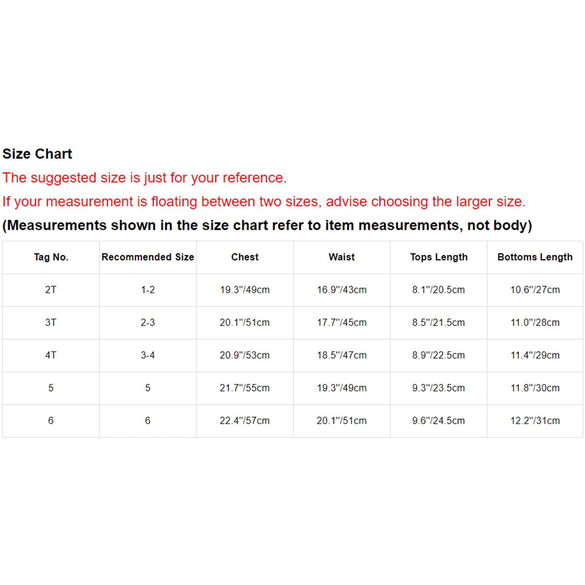Click the red suggested size reference note

click(x=144, y=178)
